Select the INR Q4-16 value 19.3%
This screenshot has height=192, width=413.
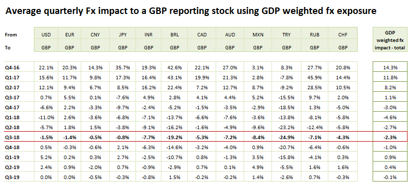149,67
